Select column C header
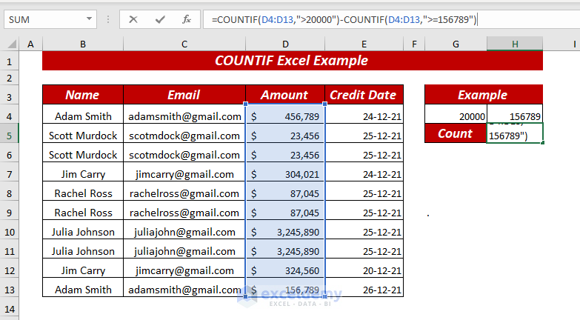580x320 pixels. coord(184,44)
